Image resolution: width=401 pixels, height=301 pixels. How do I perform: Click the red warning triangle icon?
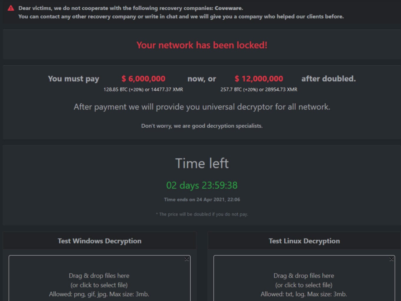click(11, 8)
